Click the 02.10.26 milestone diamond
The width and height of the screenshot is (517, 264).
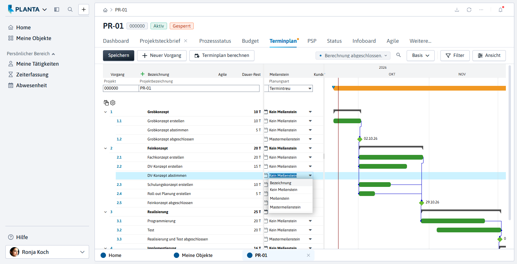(x=360, y=139)
